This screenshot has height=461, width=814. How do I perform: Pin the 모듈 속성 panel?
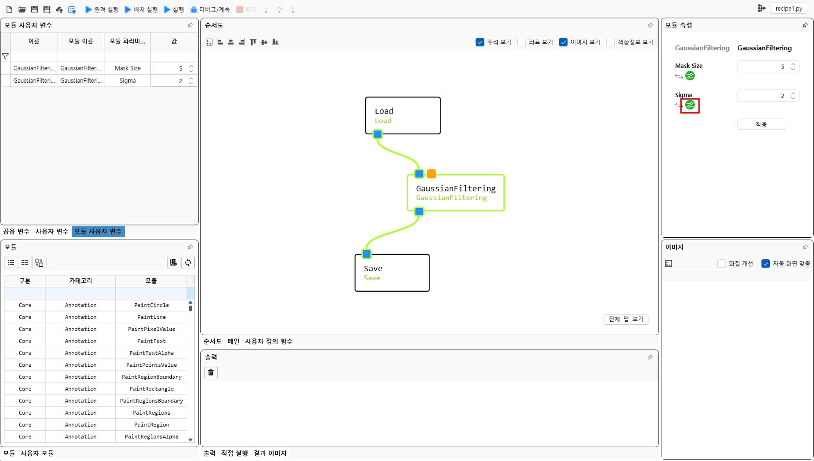pos(805,25)
